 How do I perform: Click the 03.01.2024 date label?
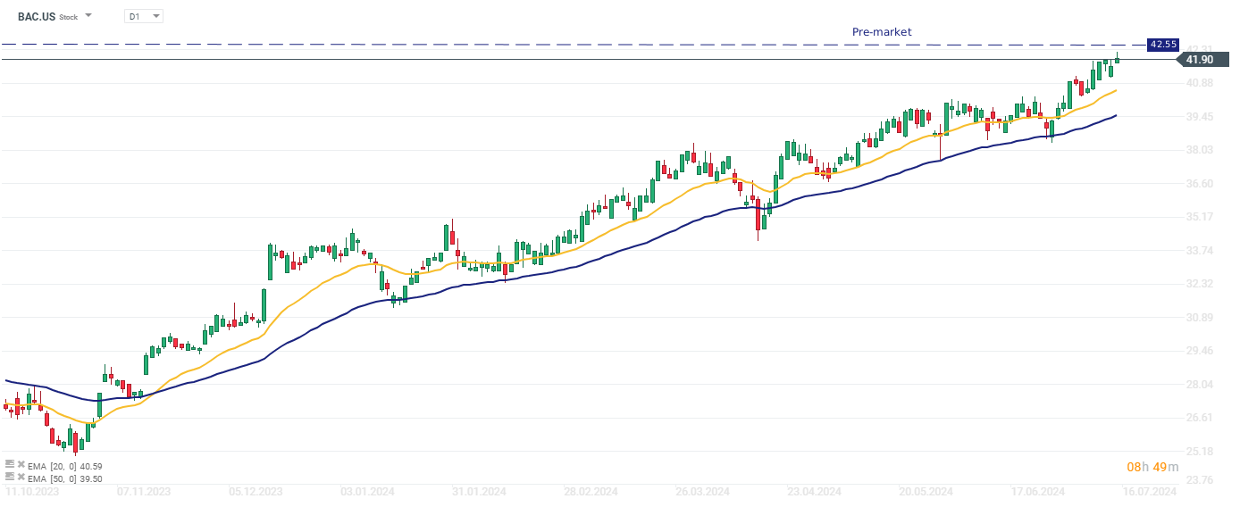(367, 492)
